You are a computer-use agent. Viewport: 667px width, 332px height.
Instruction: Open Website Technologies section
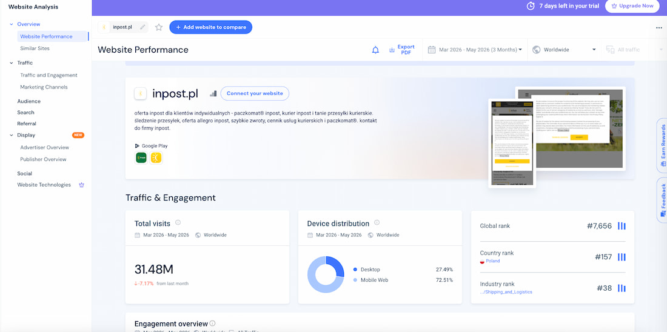tap(44, 185)
